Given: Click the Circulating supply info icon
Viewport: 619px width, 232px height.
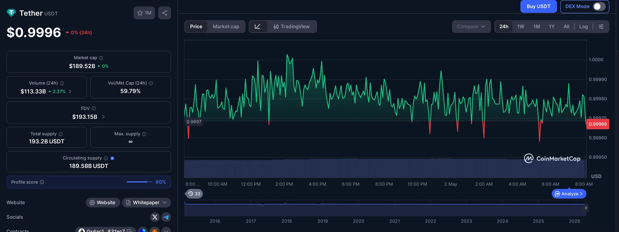Looking at the screenshot, I should pyautogui.click(x=106, y=158).
